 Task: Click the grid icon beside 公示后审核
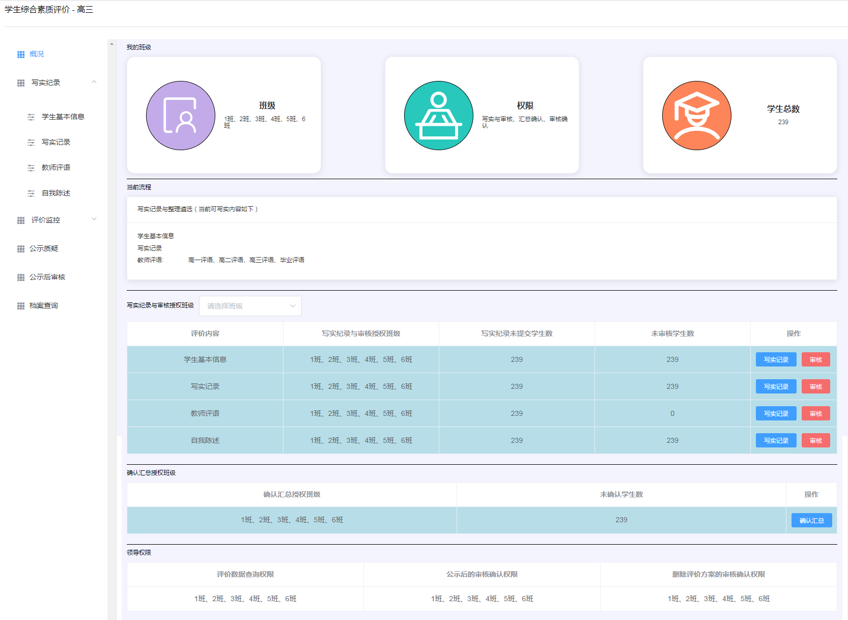click(x=21, y=277)
